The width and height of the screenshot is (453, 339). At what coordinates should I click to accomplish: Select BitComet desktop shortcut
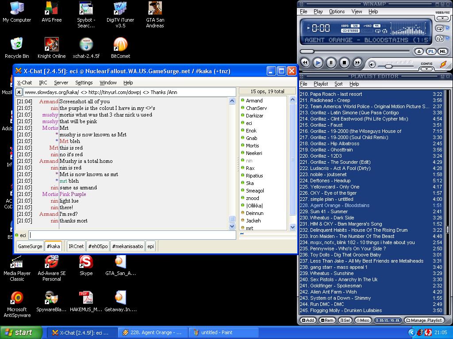click(x=120, y=48)
